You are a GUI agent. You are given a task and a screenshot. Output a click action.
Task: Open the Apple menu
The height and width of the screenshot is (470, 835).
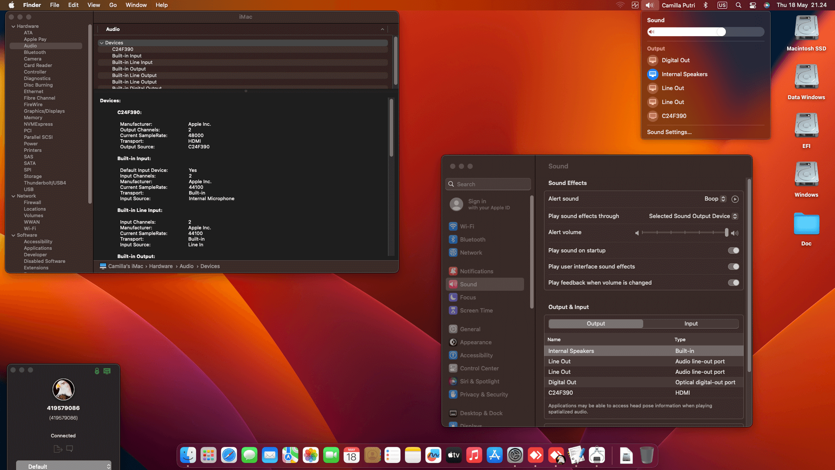[12, 5]
